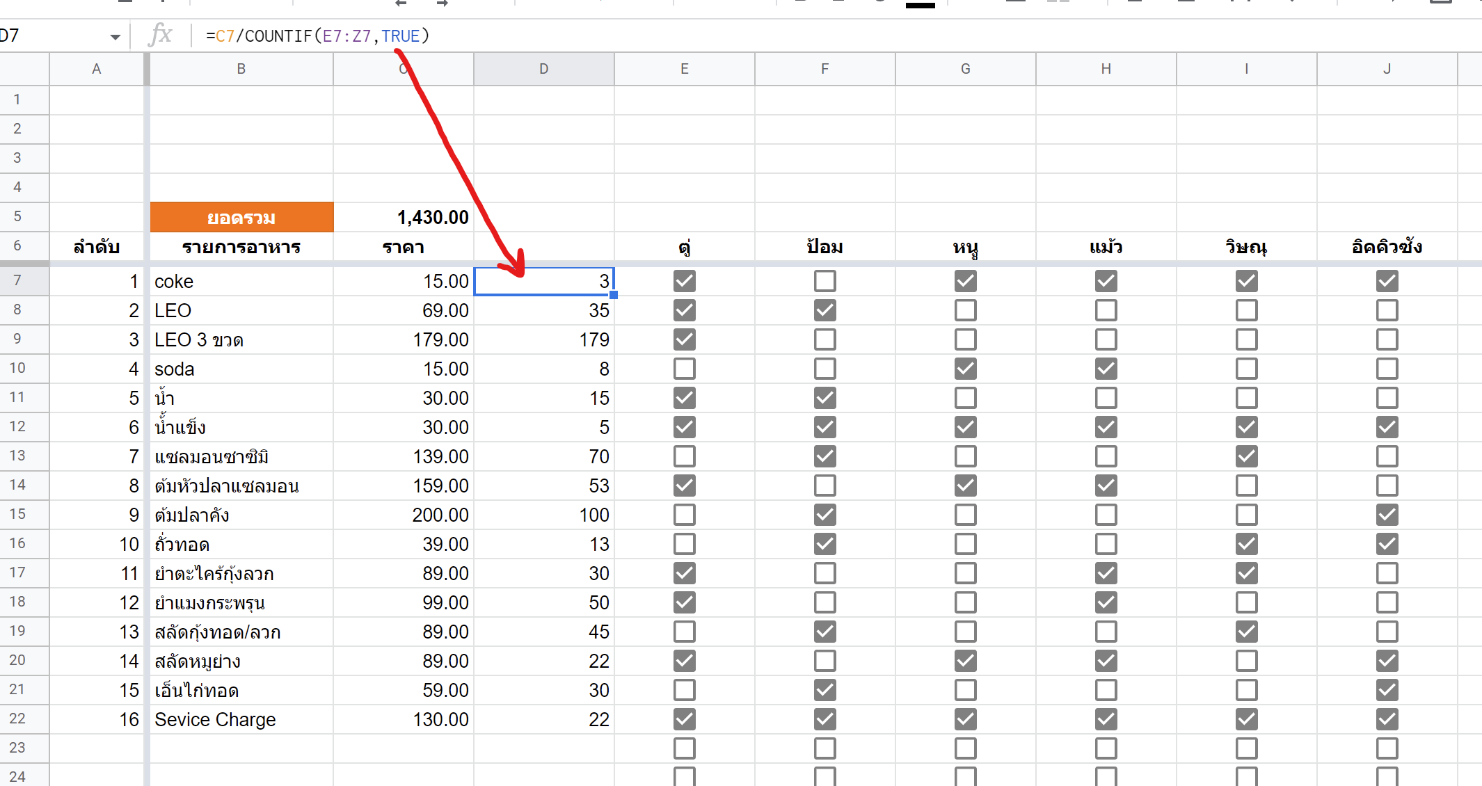The image size is (1482, 786).
Task: Select column J header
Action: pos(1387,69)
